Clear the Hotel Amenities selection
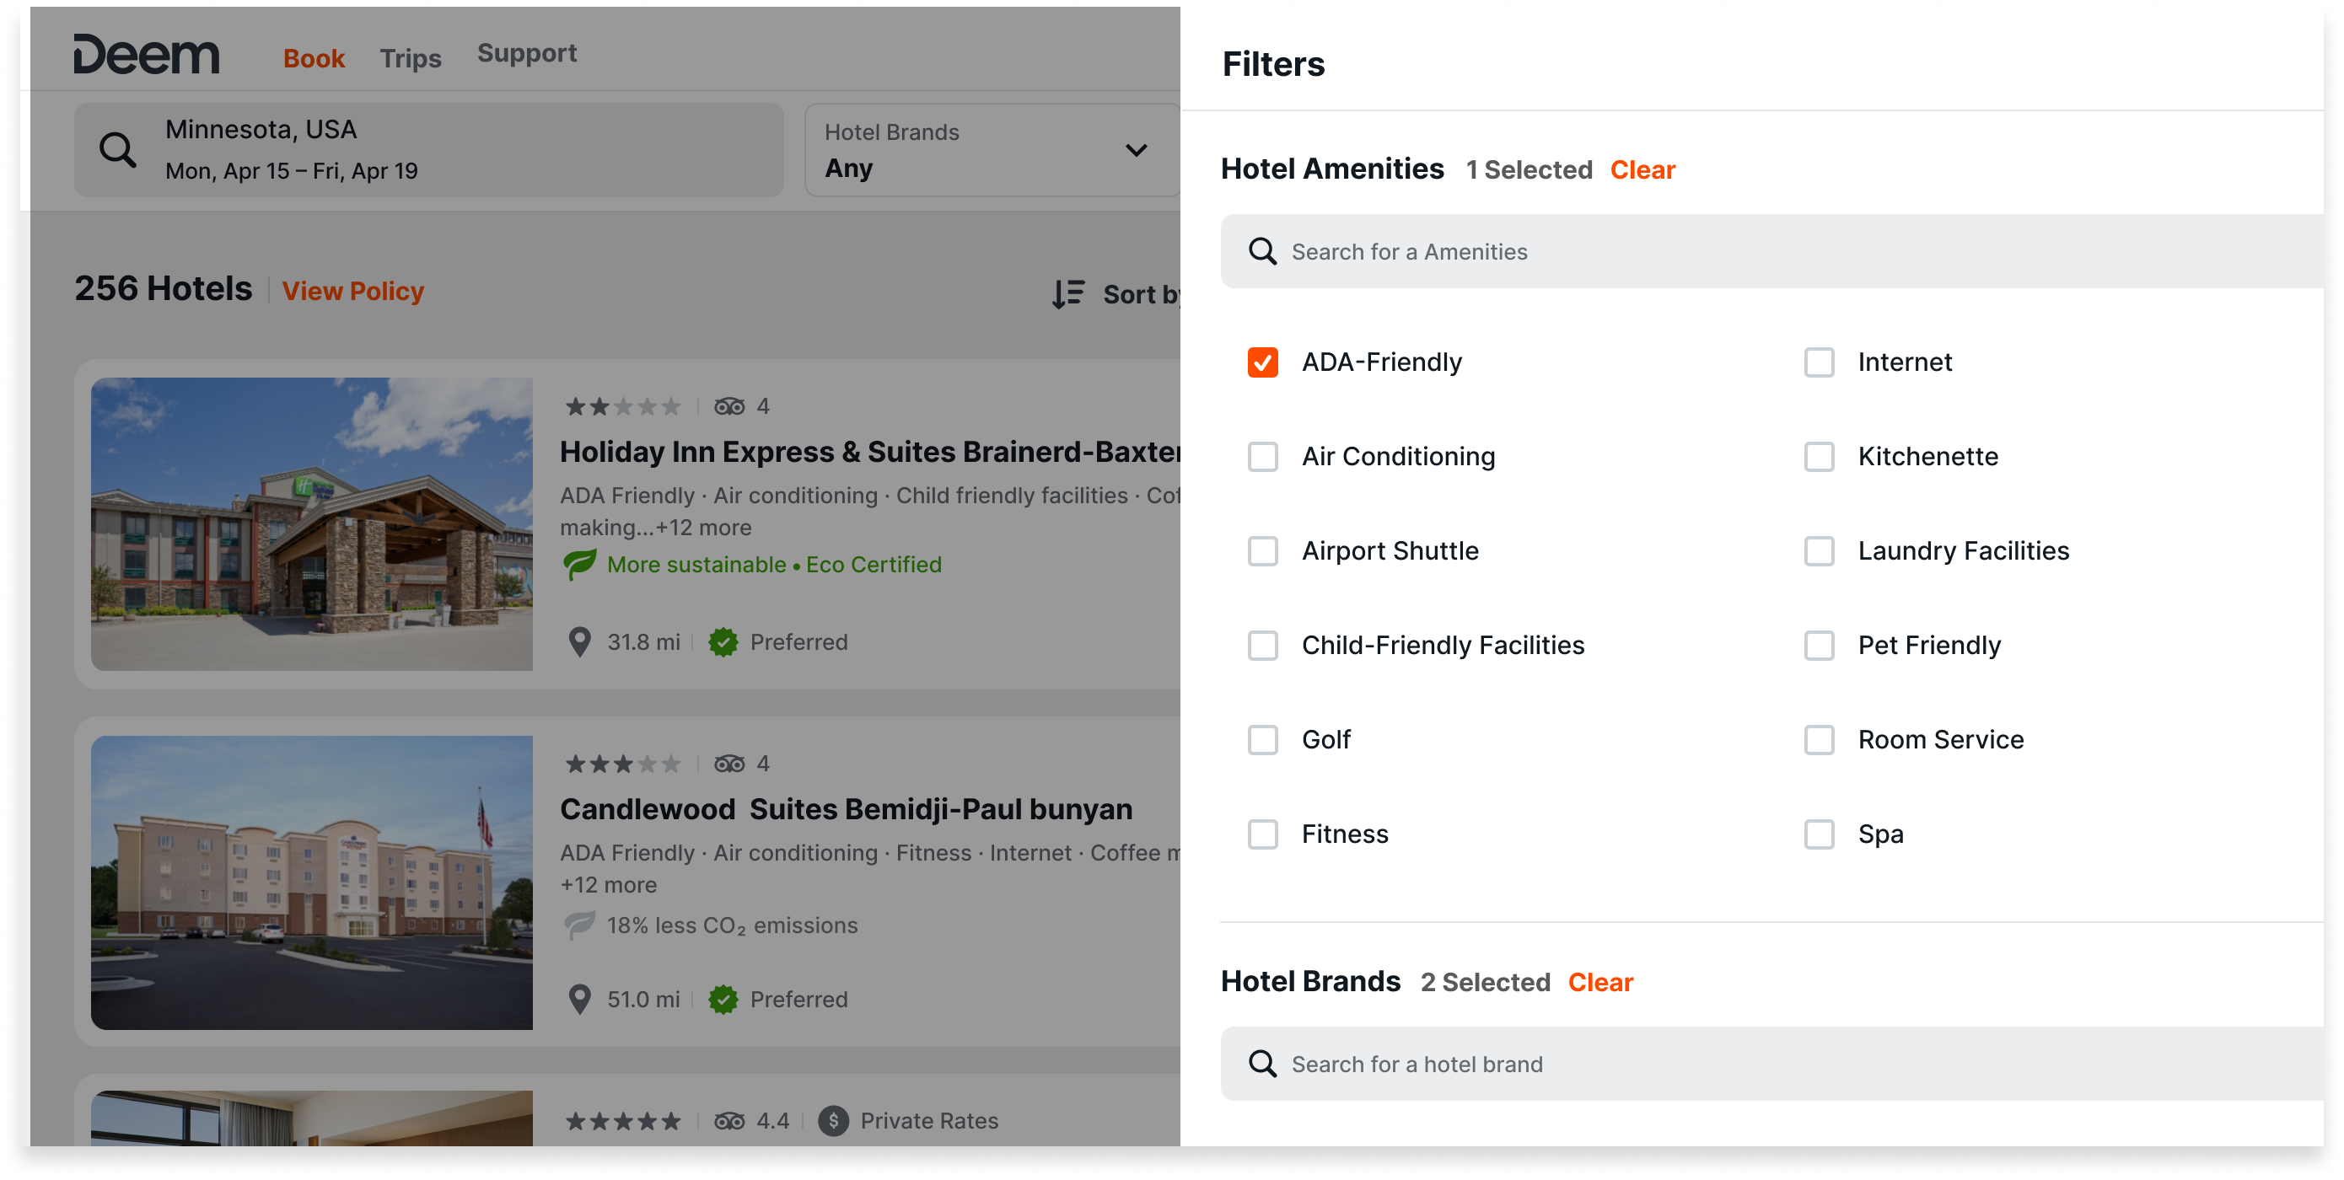The image size is (2344, 1180). (x=1642, y=170)
